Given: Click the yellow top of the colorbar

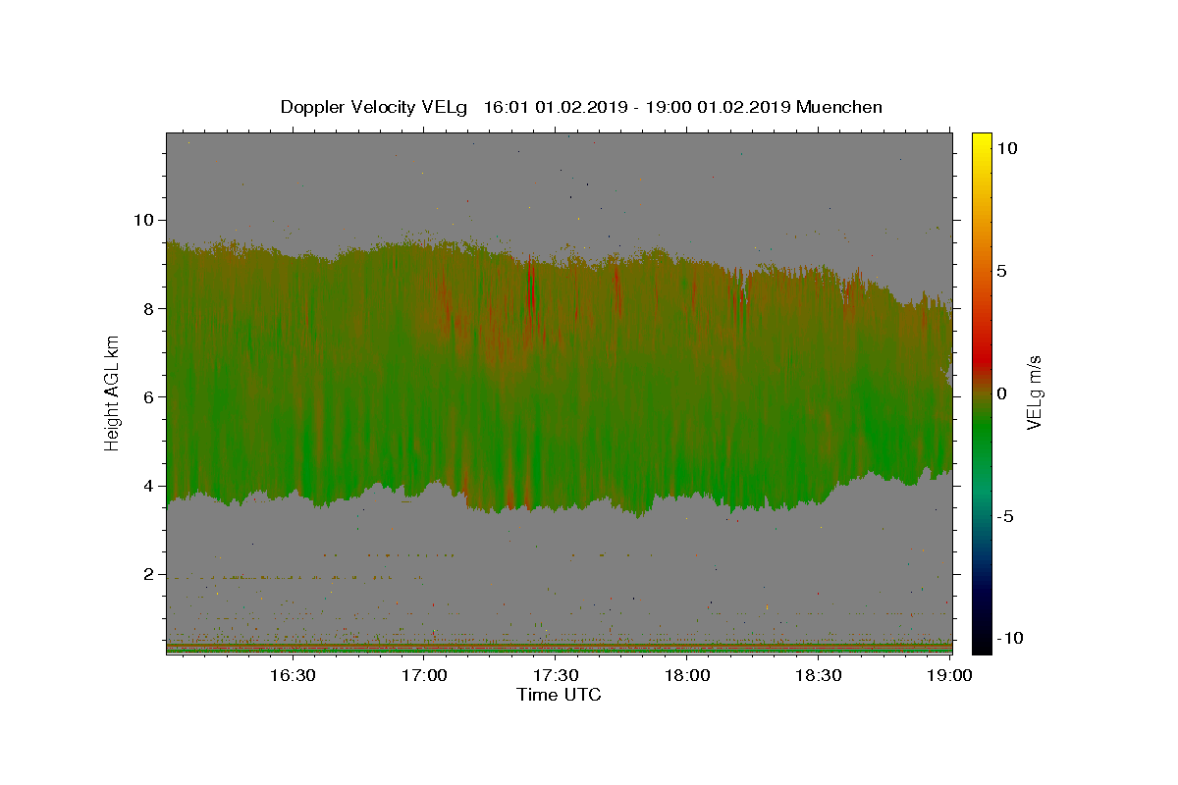Looking at the screenshot, I should tap(982, 142).
